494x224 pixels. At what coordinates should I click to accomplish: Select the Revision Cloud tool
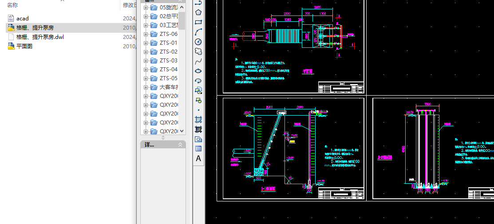click(x=198, y=51)
